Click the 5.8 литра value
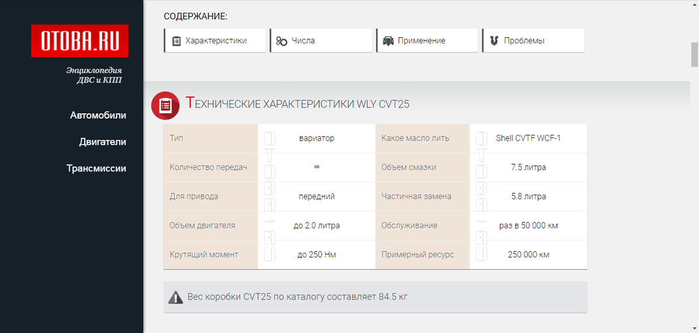Screen dimensions: 699x333 click(x=528, y=196)
